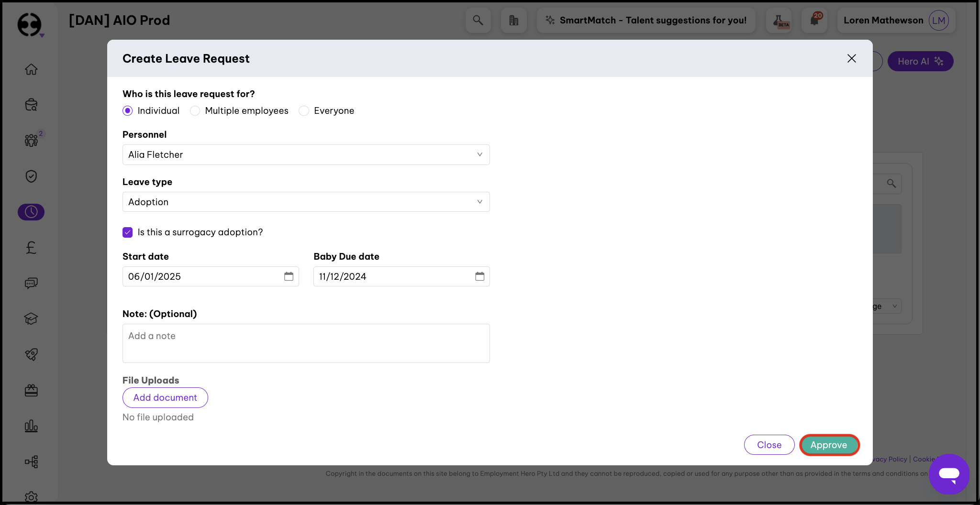The height and width of the screenshot is (505, 980).
Task: Click the Add document button
Action: click(165, 397)
